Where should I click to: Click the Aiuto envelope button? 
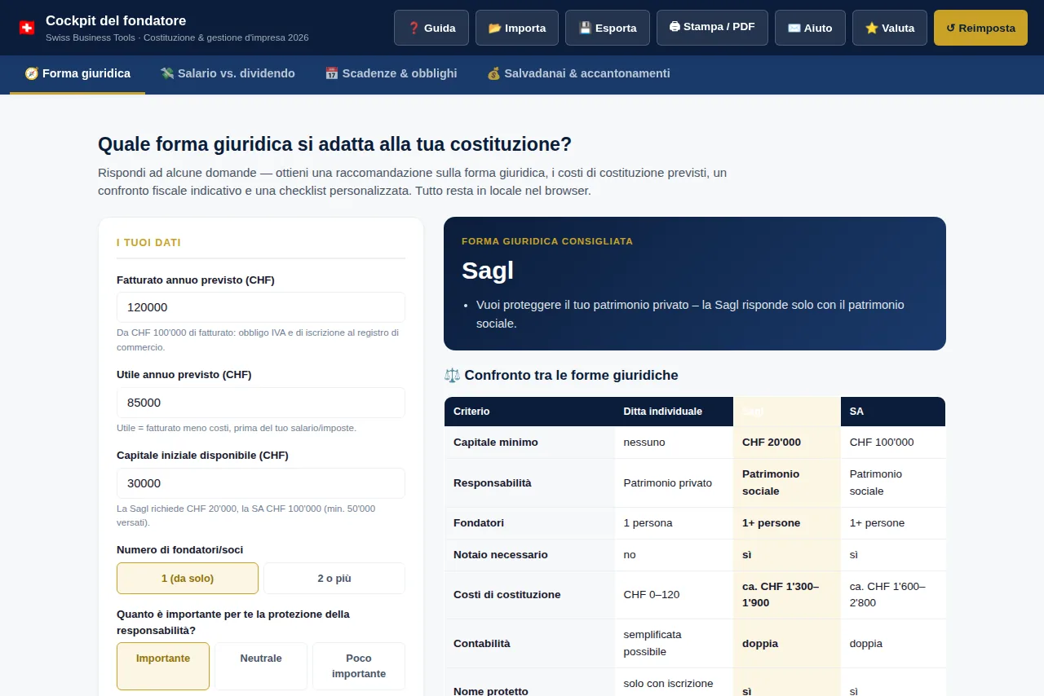click(810, 28)
